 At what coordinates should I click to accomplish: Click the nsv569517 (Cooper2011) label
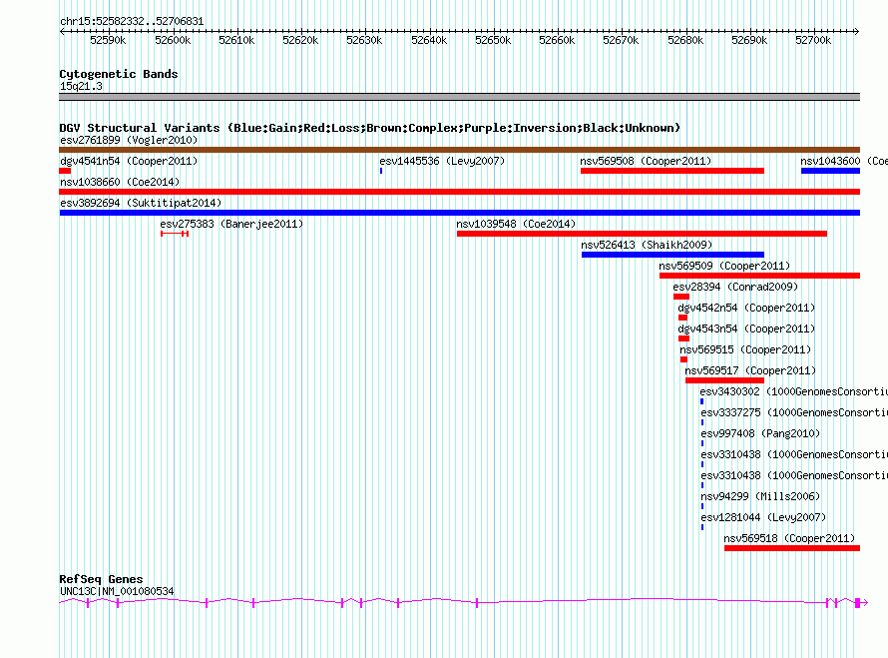tap(750, 370)
